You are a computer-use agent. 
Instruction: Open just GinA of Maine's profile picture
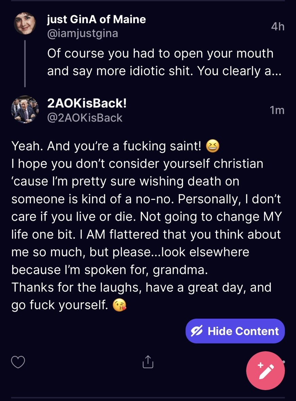(x=25, y=23)
